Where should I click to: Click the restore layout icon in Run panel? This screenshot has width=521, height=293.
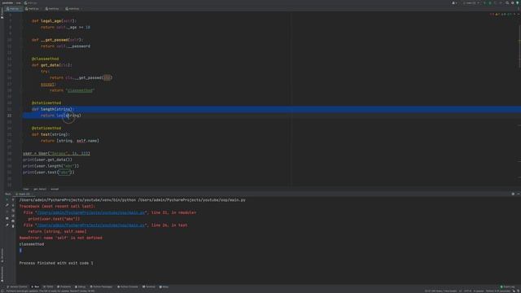point(7,218)
